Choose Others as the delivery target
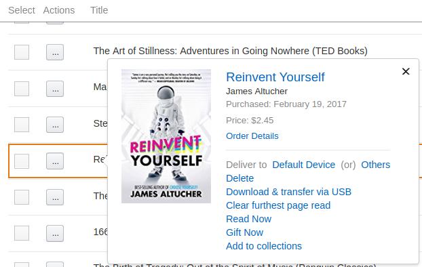This screenshot has height=267, width=422. [x=375, y=165]
